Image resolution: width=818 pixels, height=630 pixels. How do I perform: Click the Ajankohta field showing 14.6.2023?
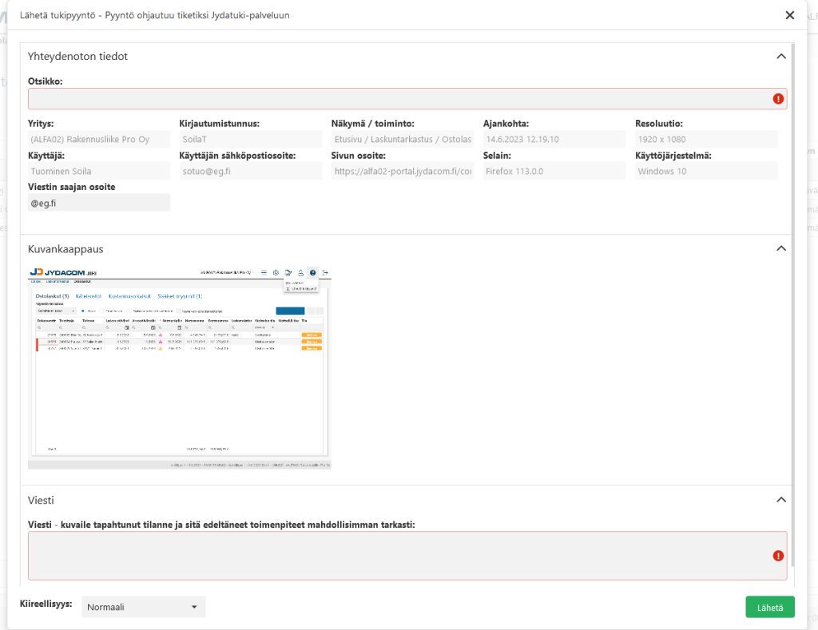coord(554,139)
